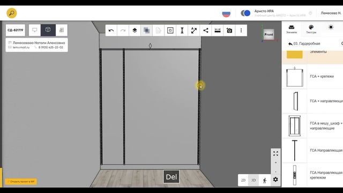The image size is (343, 193).
Task: Select the left vertical rail in wardrobe
Action: pyautogui.click(x=101, y=107)
